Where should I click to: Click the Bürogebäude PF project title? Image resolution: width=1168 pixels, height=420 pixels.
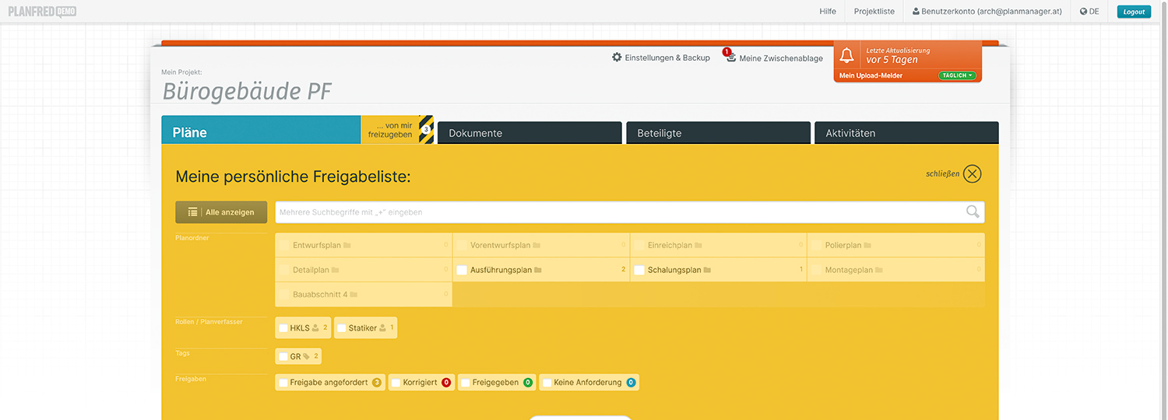tap(247, 91)
